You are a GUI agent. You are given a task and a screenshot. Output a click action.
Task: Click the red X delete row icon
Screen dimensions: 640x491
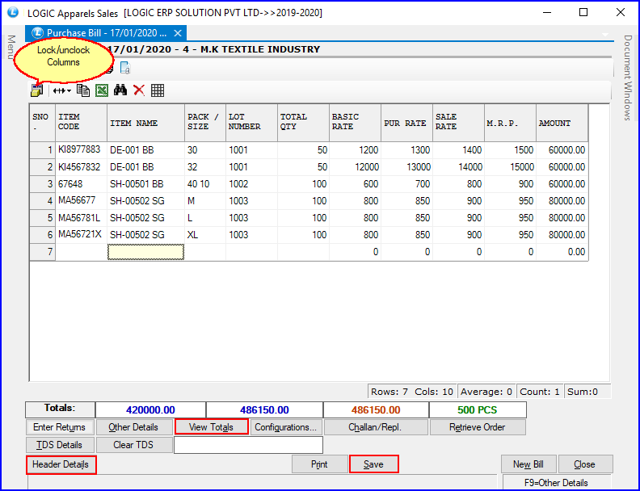pyautogui.click(x=139, y=90)
